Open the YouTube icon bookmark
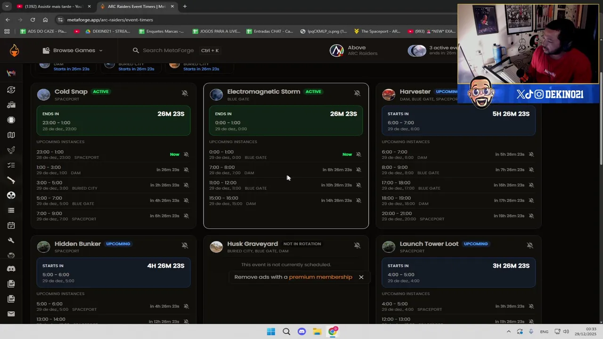This screenshot has height=339, width=603. (77, 32)
